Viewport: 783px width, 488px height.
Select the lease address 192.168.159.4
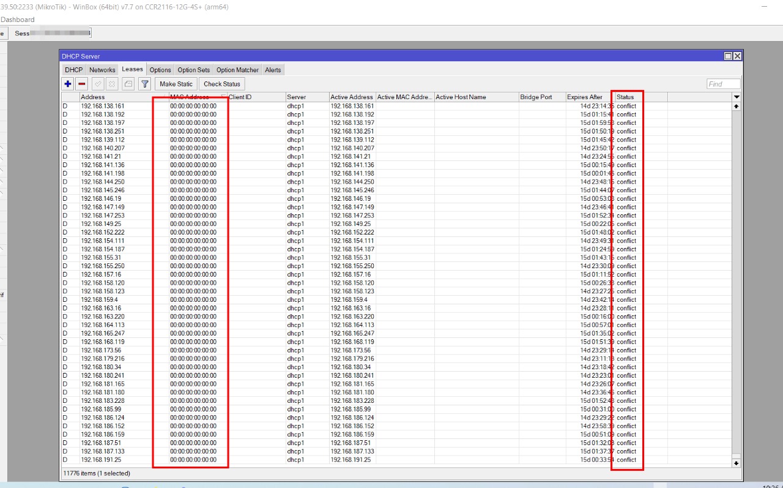tap(99, 299)
